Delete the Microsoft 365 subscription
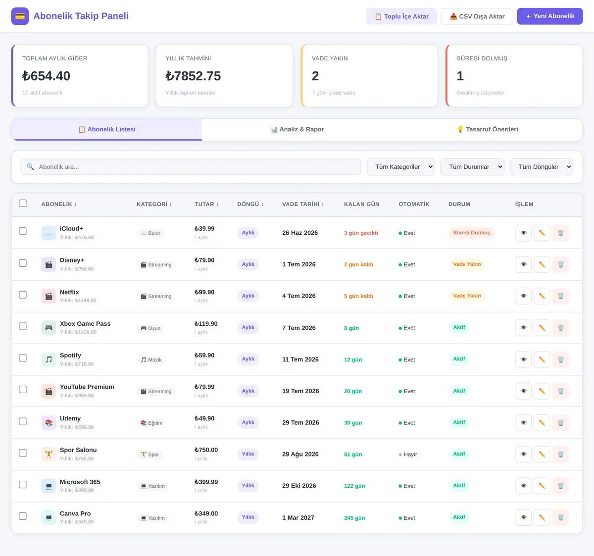 [561, 486]
